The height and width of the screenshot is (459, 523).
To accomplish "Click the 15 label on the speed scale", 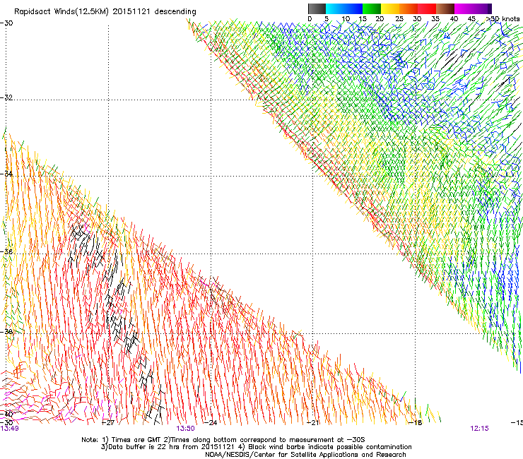I will pyautogui.click(x=363, y=19).
